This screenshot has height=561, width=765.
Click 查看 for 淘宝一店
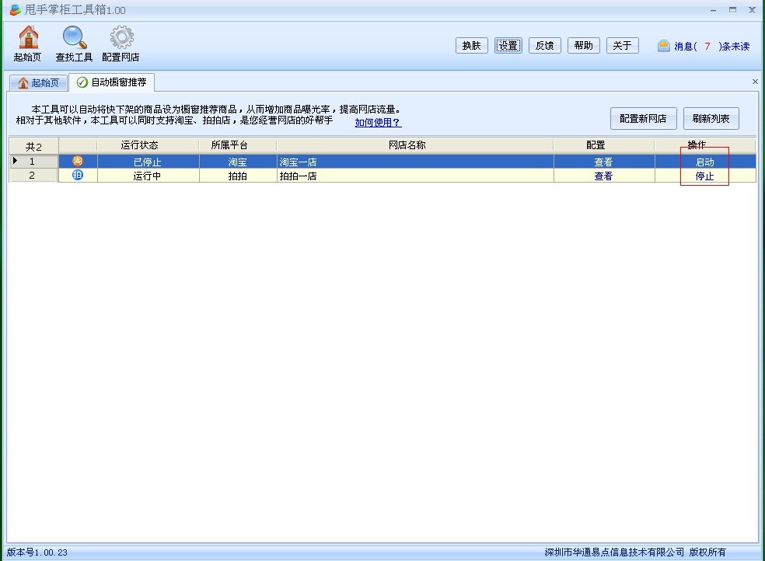tap(603, 162)
